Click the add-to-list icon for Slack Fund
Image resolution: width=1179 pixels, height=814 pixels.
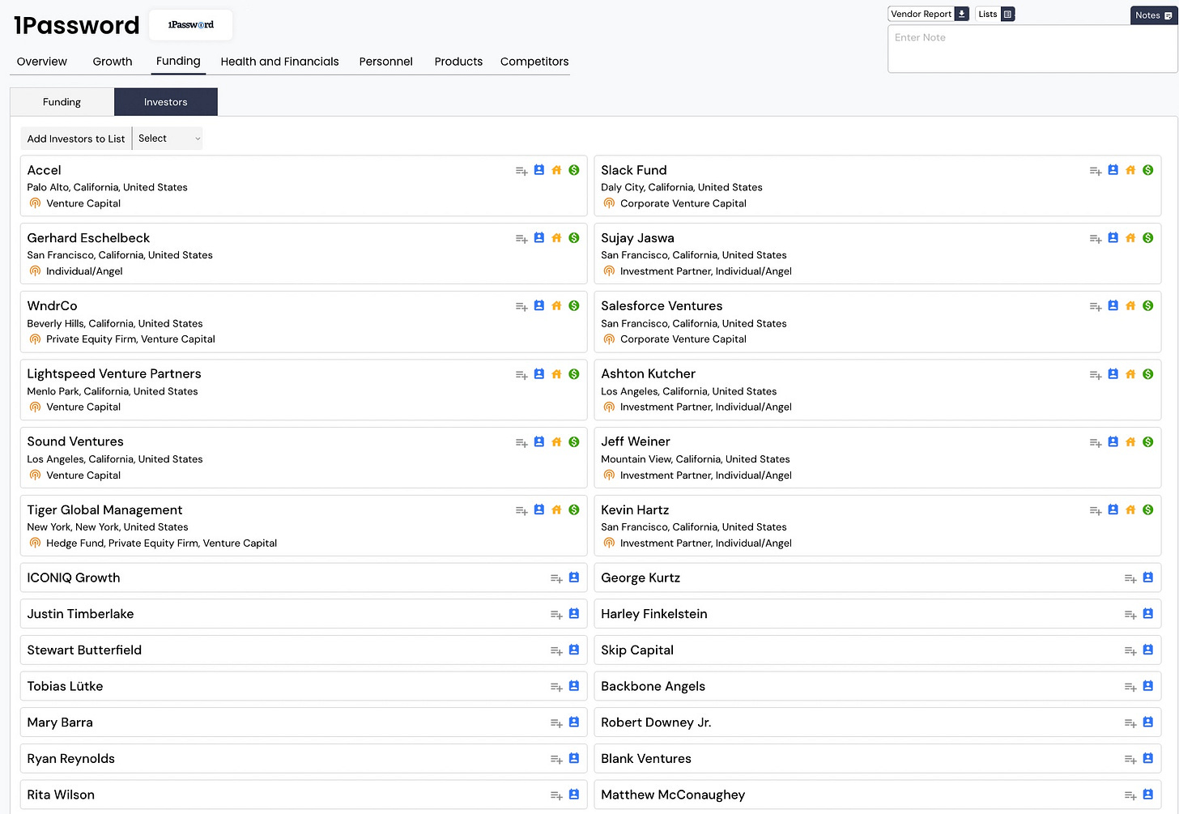1096,171
